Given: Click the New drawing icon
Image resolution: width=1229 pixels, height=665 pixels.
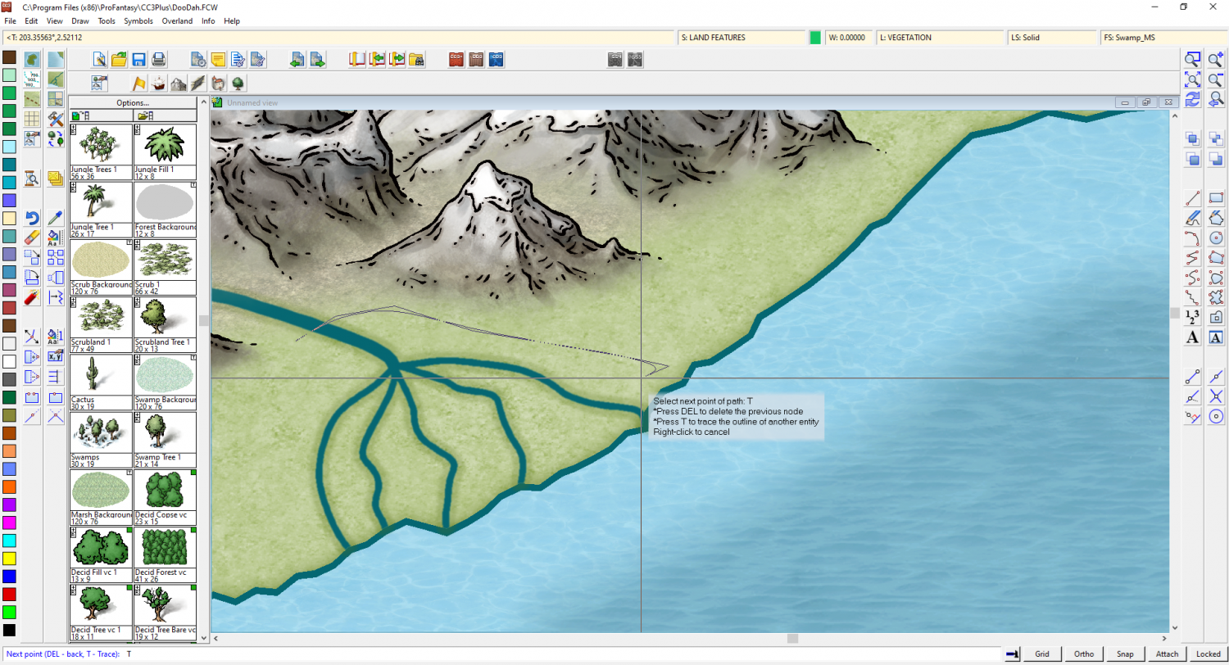Looking at the screenshot, I should pos(99,59).
